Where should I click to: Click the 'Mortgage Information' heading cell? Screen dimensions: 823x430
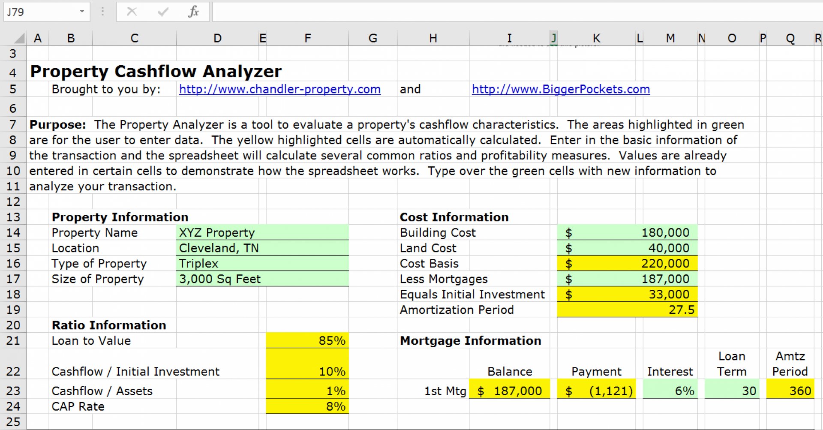pos(471,340)
